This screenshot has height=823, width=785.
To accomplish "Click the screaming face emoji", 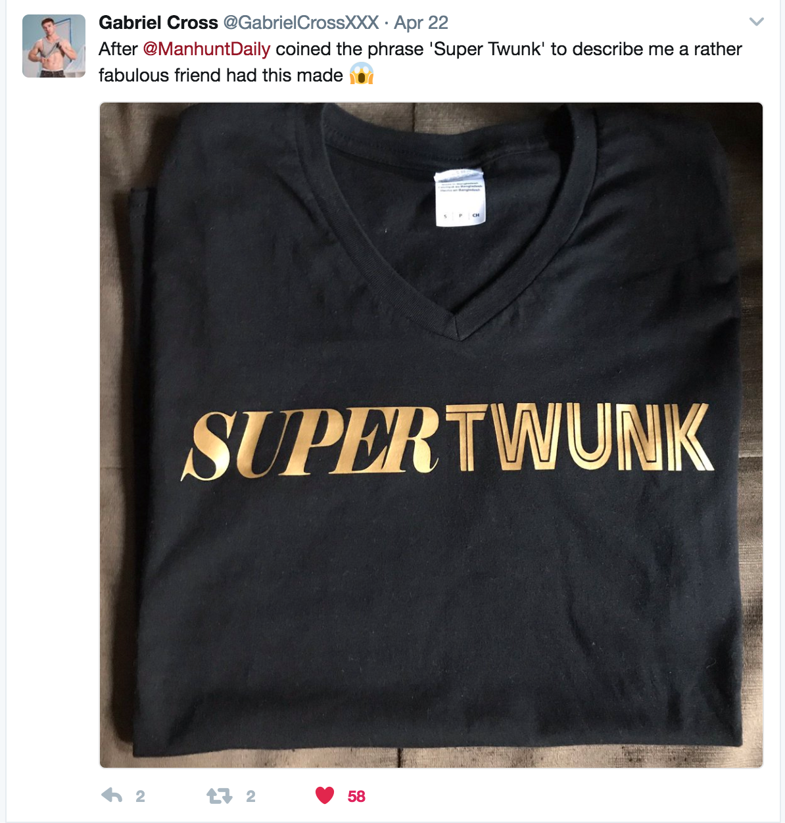I will tap(362, 74).
